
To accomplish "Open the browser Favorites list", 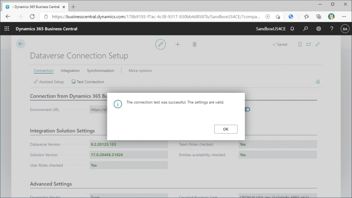I will click(306, 16).
